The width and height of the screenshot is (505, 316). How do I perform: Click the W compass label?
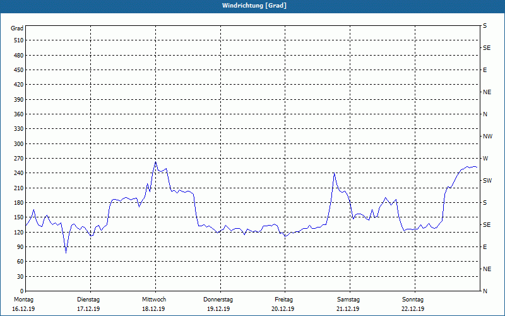click(x=485, y=159)
